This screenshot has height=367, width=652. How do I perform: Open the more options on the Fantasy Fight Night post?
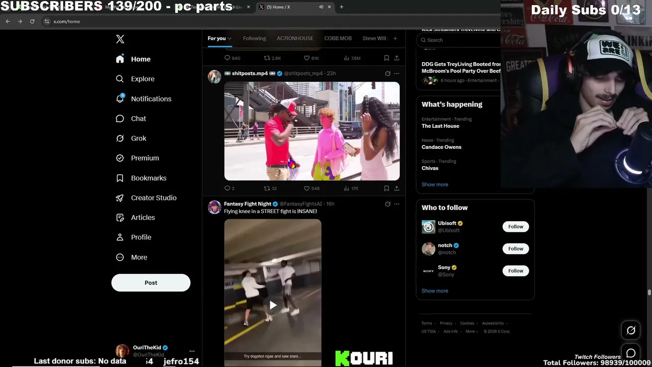tap(397, 204)
